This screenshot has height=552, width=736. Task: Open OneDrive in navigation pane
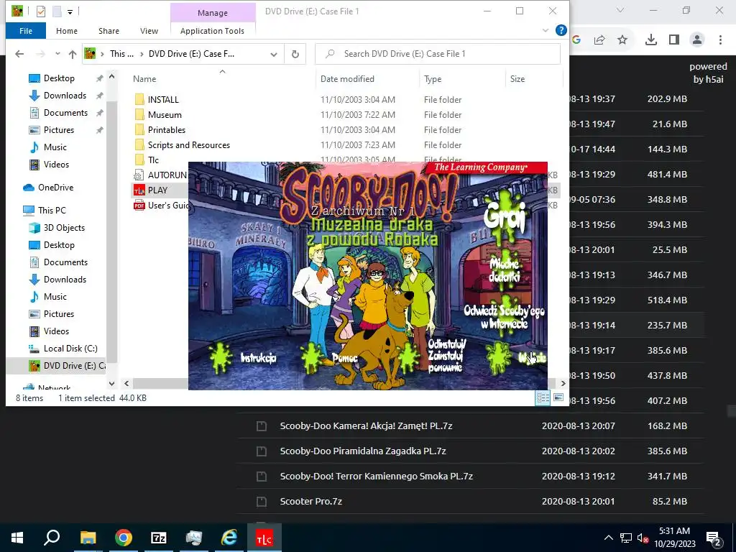click(55, 188)
